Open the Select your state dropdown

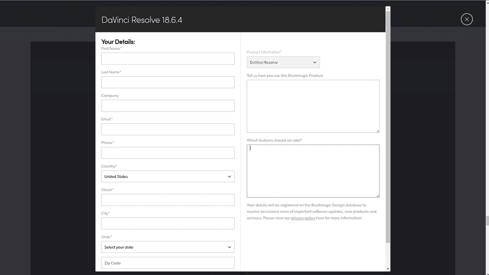tap(167, 247)
